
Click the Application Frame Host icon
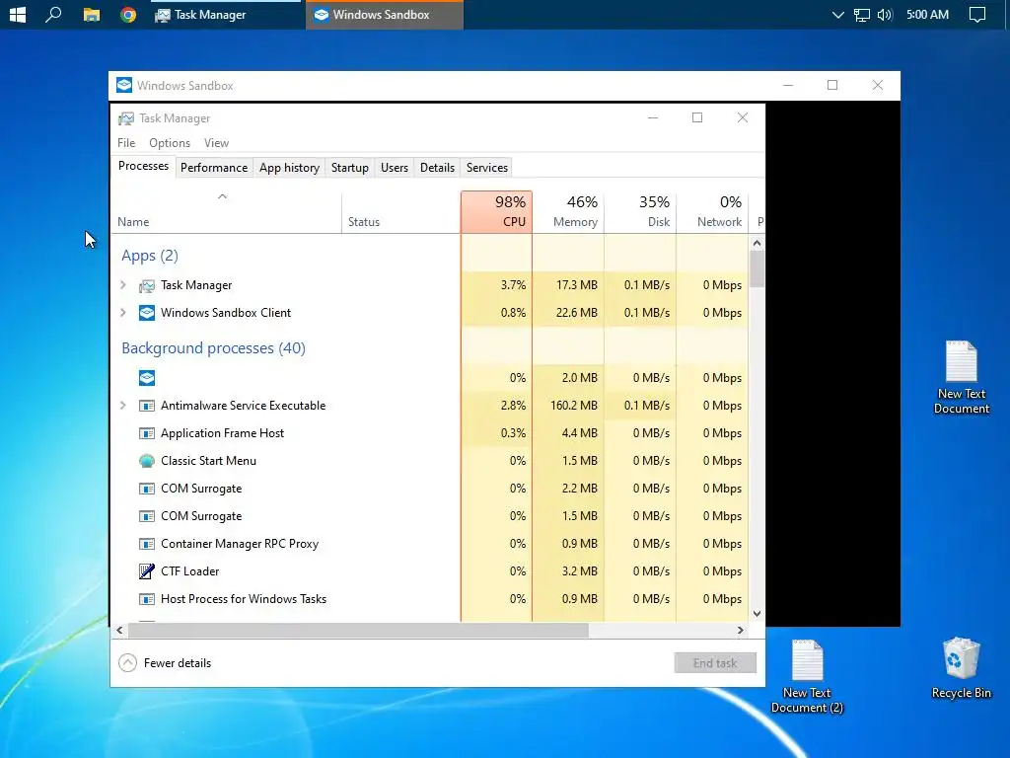click(x=147, y=434)
